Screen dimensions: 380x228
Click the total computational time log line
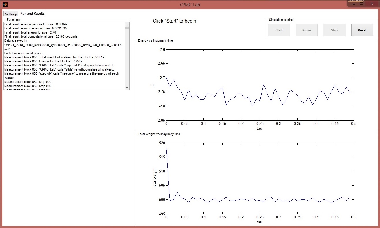point(41,37)
